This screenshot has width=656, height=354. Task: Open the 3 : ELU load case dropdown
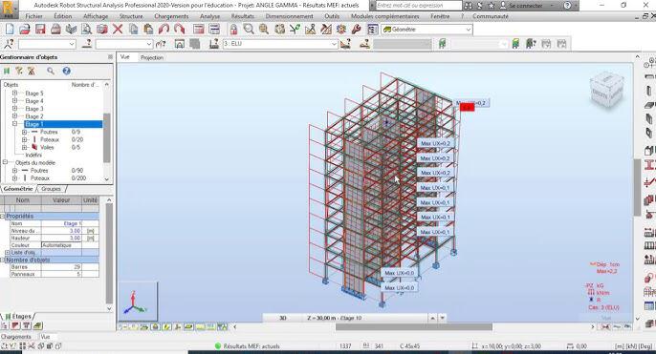334,44
